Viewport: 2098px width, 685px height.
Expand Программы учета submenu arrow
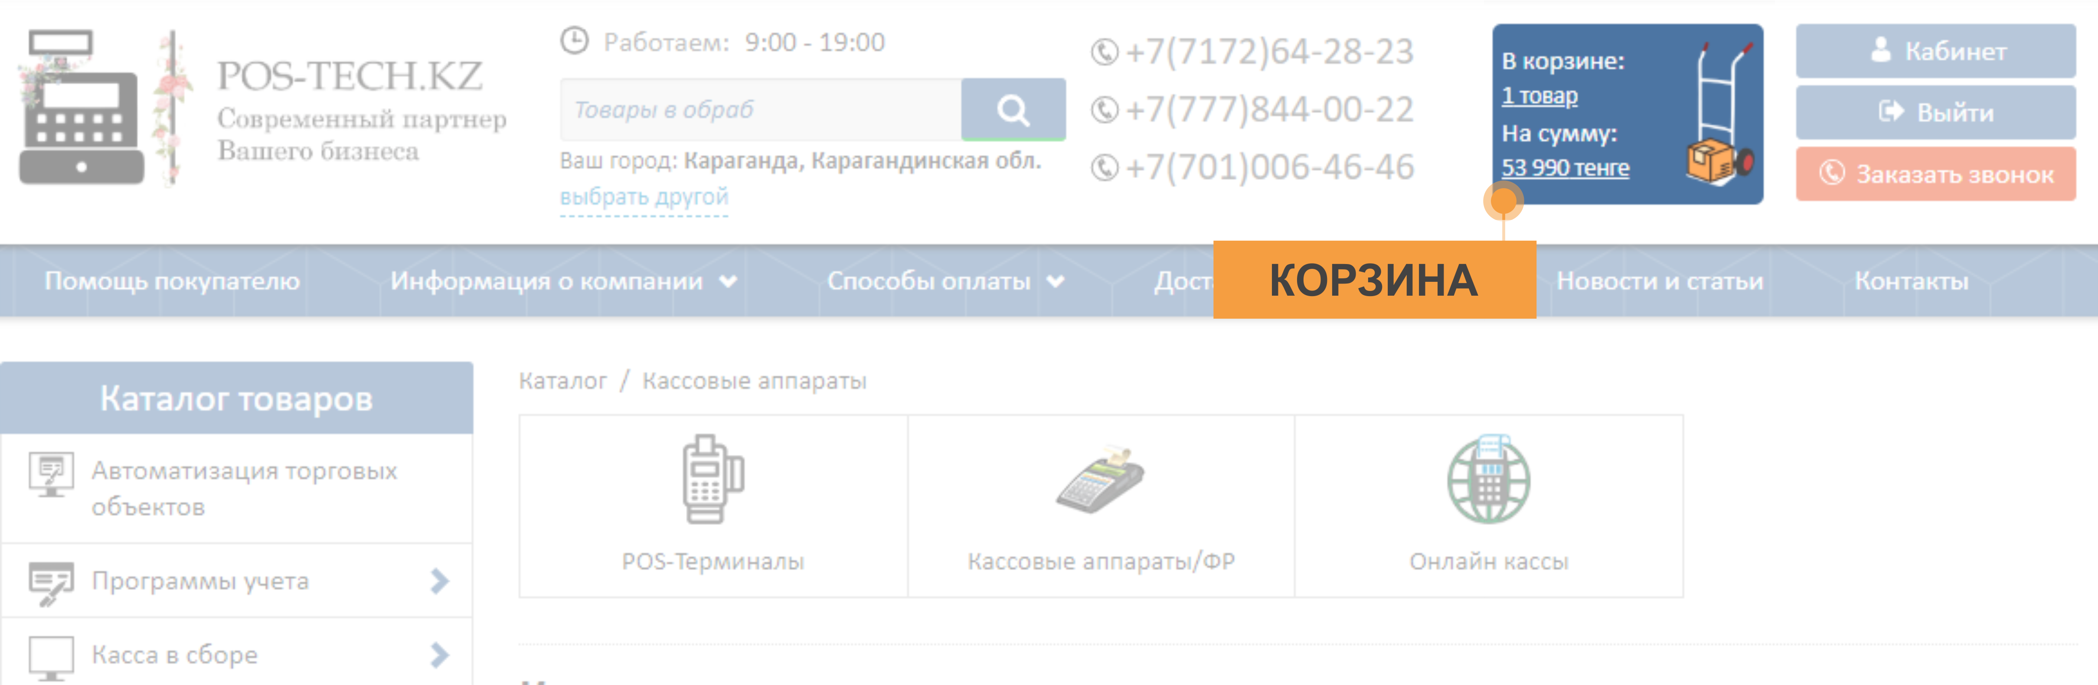click(x=439, y=581)
